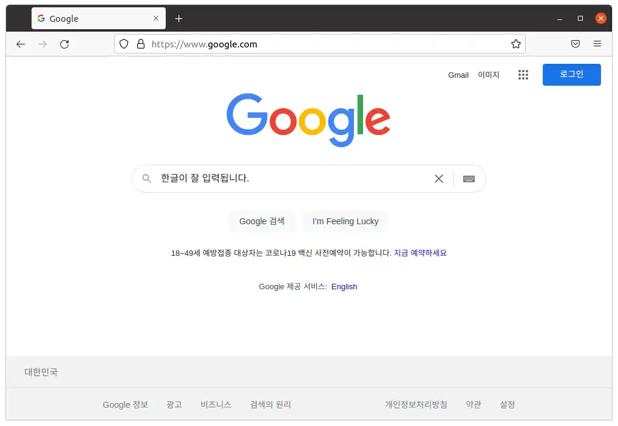This screenshot has width=618, height=426.
Task: Open the Firefox hamburger menu
Action: (x=597, y=44)
